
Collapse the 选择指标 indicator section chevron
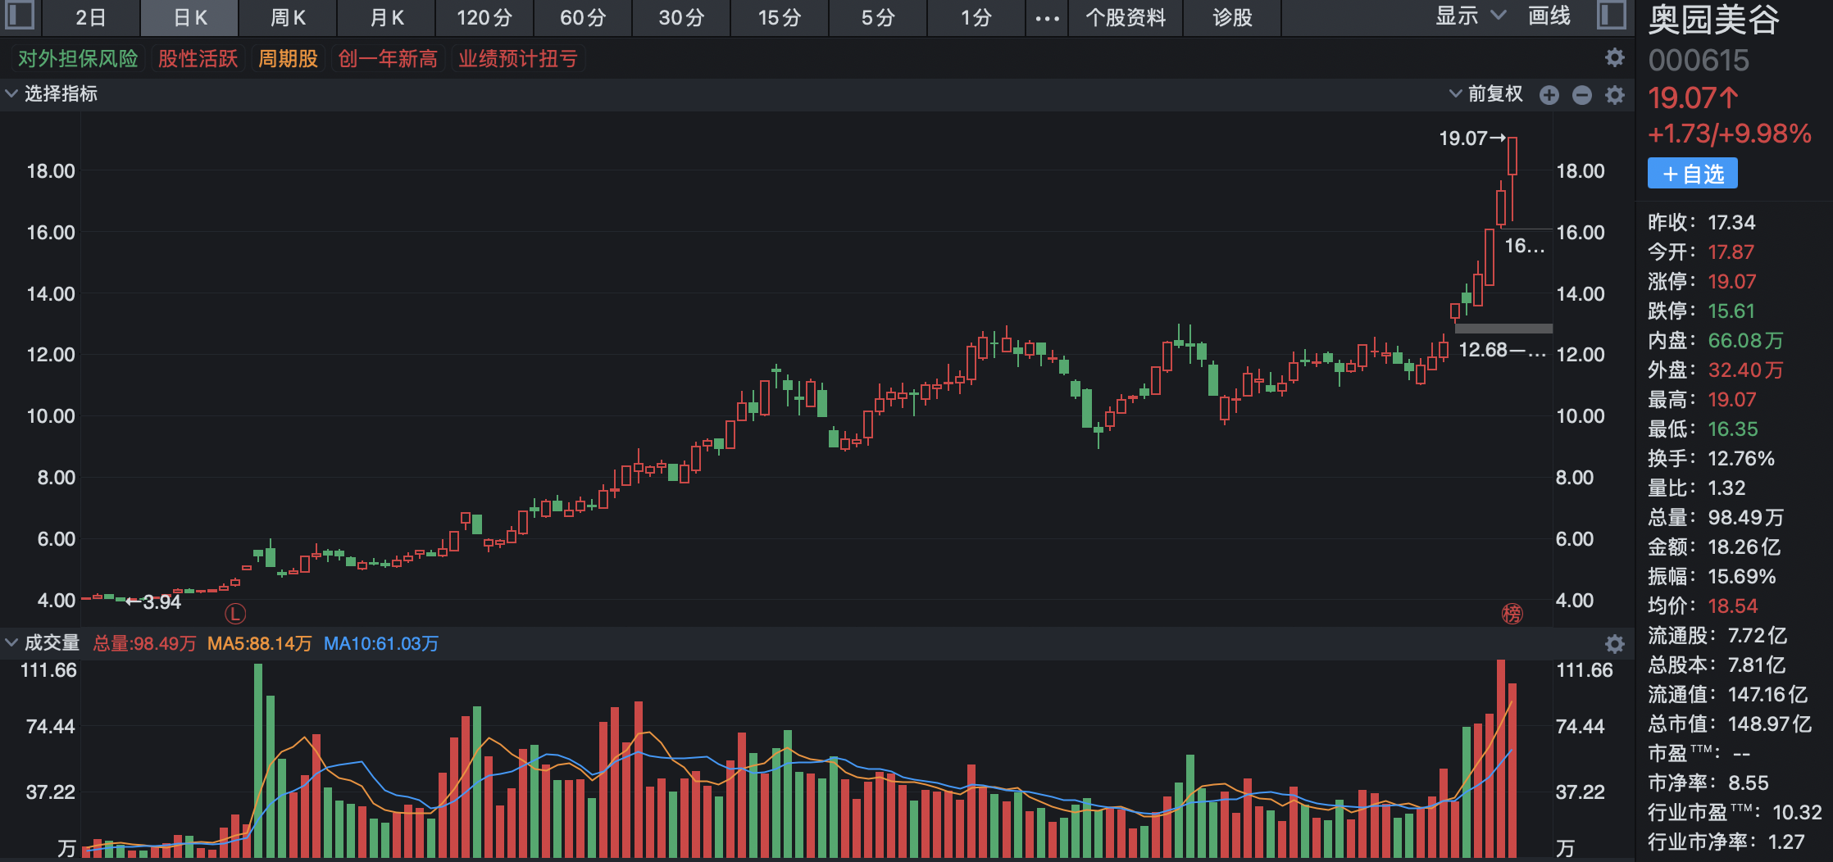(x=11, y=94)
